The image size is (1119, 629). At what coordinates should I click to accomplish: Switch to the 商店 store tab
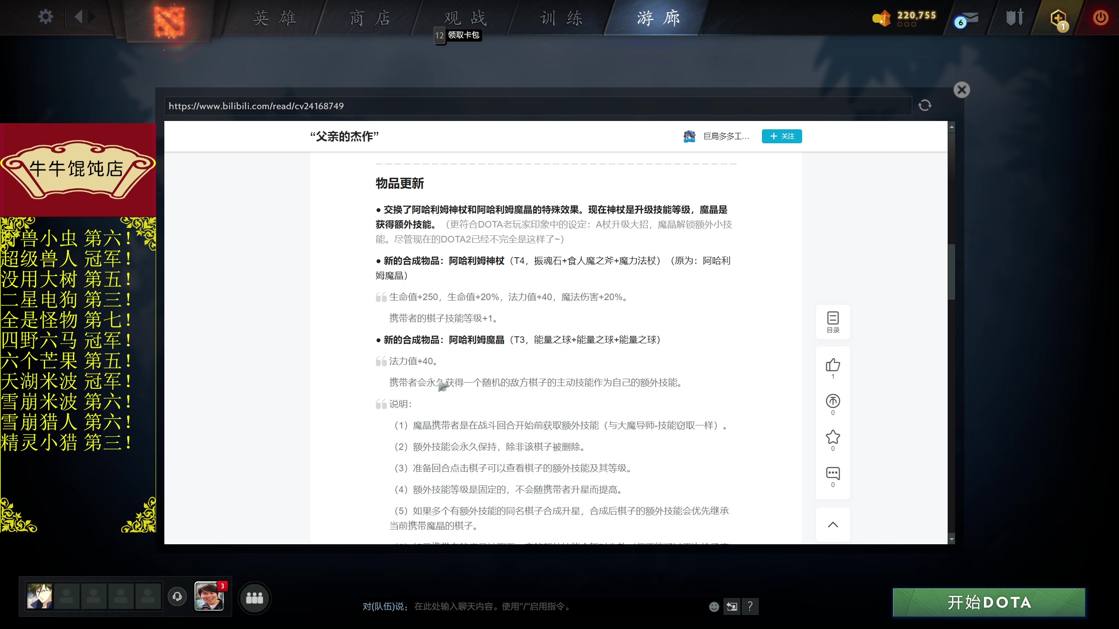(x=370, y=18)
